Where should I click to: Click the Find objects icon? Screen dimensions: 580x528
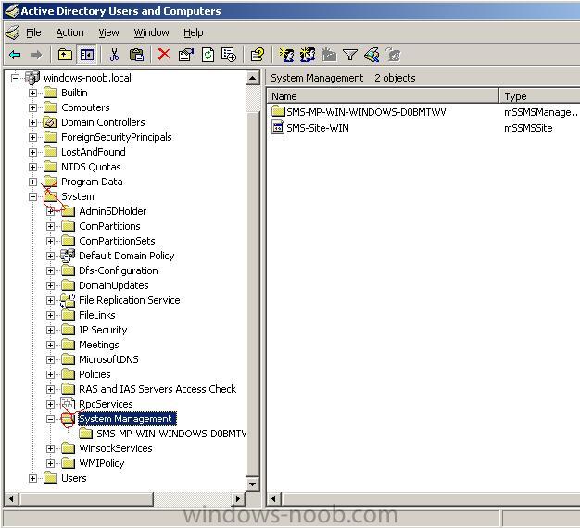pyautogui.click(x=372, y=55)
